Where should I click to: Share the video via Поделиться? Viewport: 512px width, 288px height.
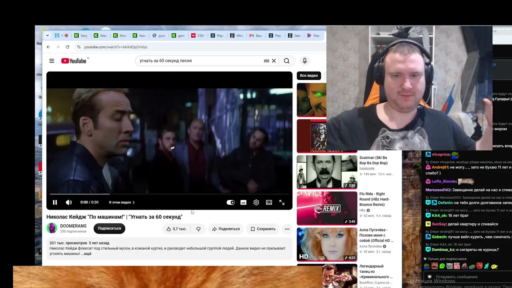226,229
